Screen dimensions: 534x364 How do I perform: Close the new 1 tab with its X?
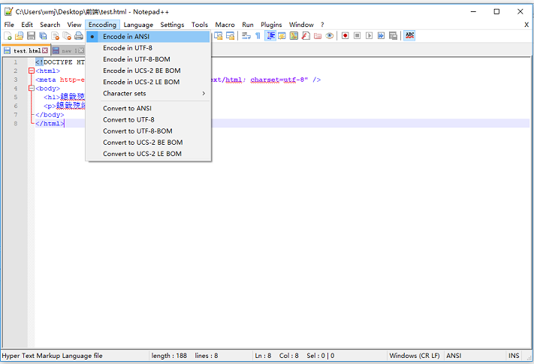80,51
